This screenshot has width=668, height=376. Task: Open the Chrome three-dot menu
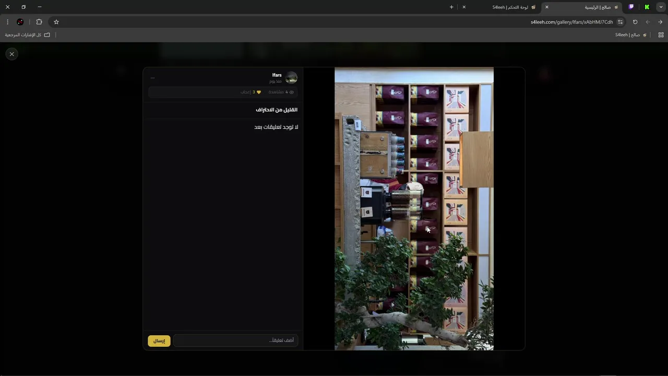pos(7,22)
